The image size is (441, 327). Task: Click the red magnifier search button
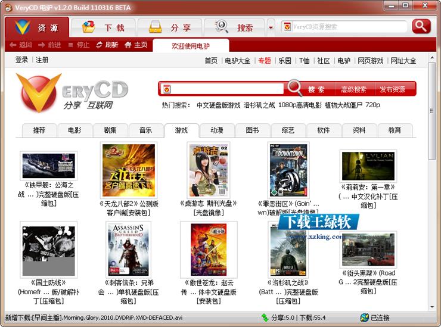[x=421, y=26]
